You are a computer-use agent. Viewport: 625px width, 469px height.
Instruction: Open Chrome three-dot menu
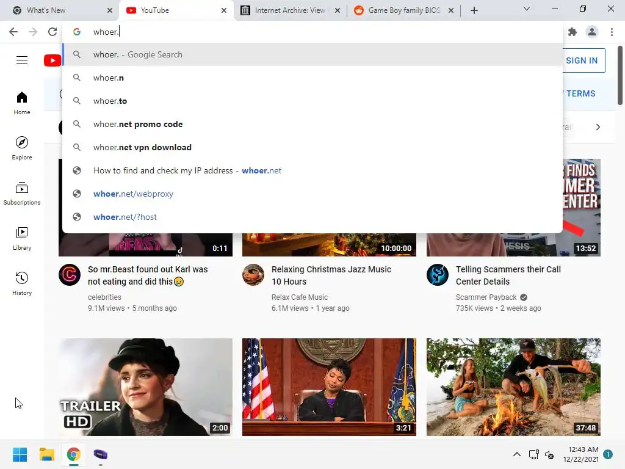[x=612, y=32]
